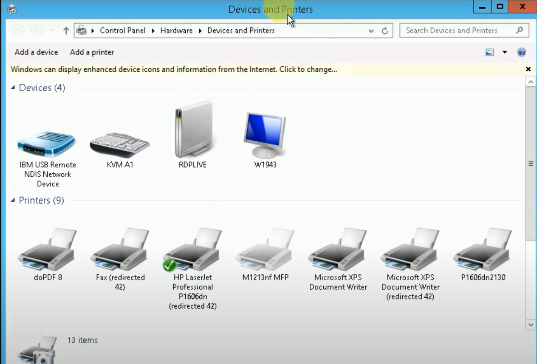
Task: Go to Hardware in the breadcrumb
Action: (176, 31)
